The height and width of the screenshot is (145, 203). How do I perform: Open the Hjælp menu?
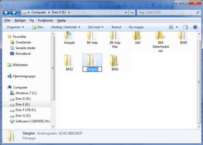click(x=62, y=20)
